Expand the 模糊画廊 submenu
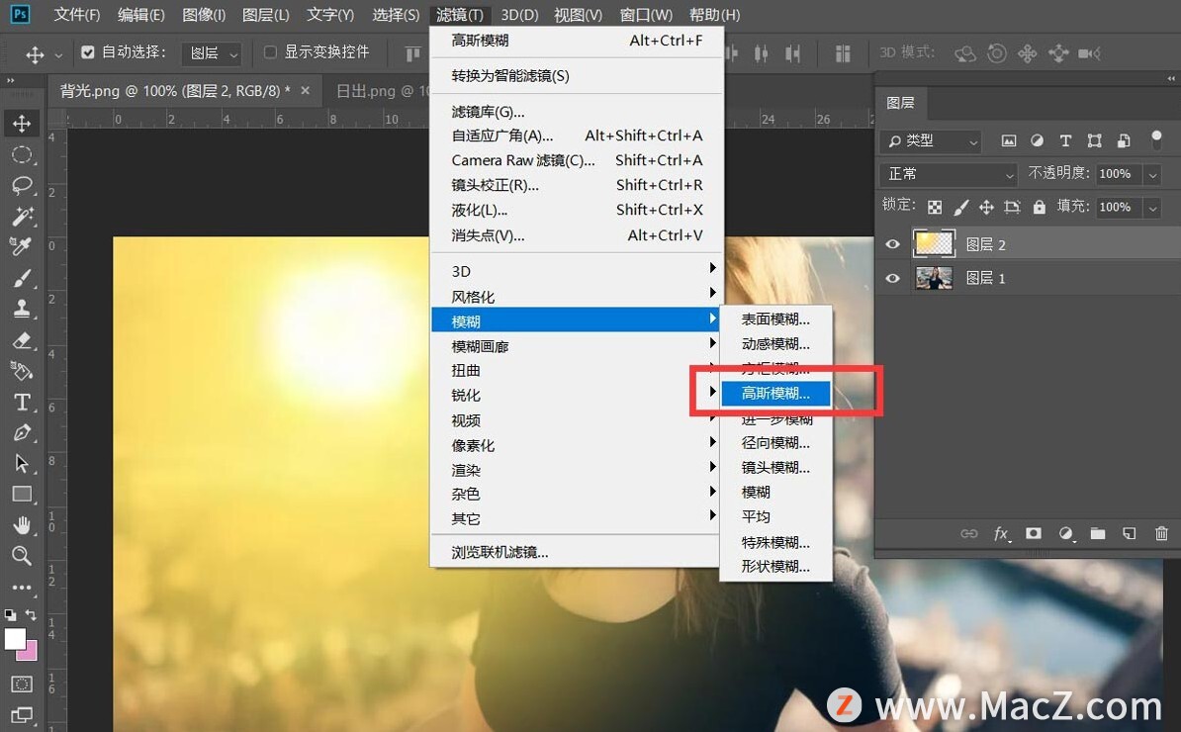 click(x=577, y=346)
